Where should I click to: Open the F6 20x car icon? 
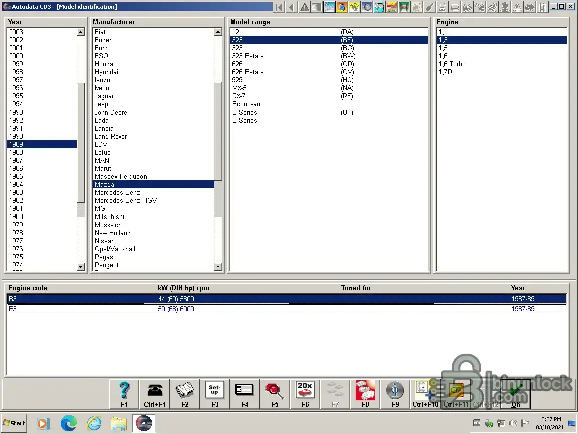(305, 394)
